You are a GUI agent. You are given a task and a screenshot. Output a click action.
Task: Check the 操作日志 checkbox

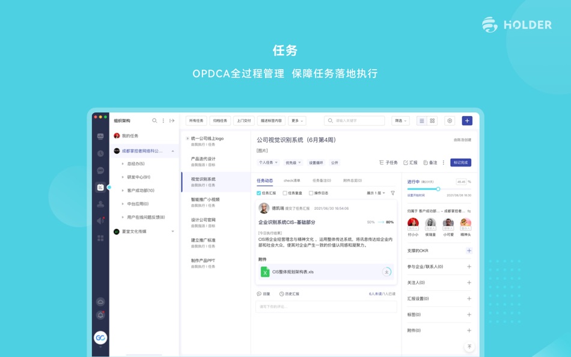(x=311, y=193)
